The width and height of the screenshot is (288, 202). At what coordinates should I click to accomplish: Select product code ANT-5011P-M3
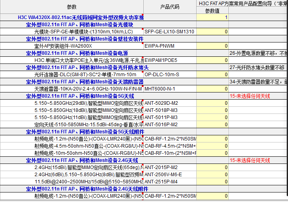click(161, 117)
